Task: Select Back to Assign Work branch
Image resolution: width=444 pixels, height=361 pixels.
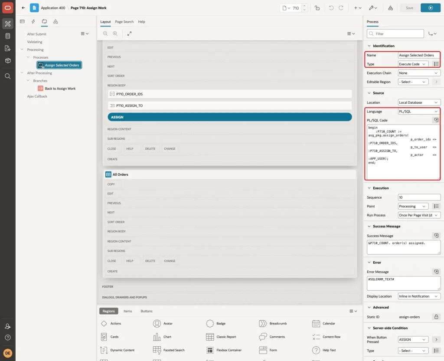Action: tap(57, 89)
